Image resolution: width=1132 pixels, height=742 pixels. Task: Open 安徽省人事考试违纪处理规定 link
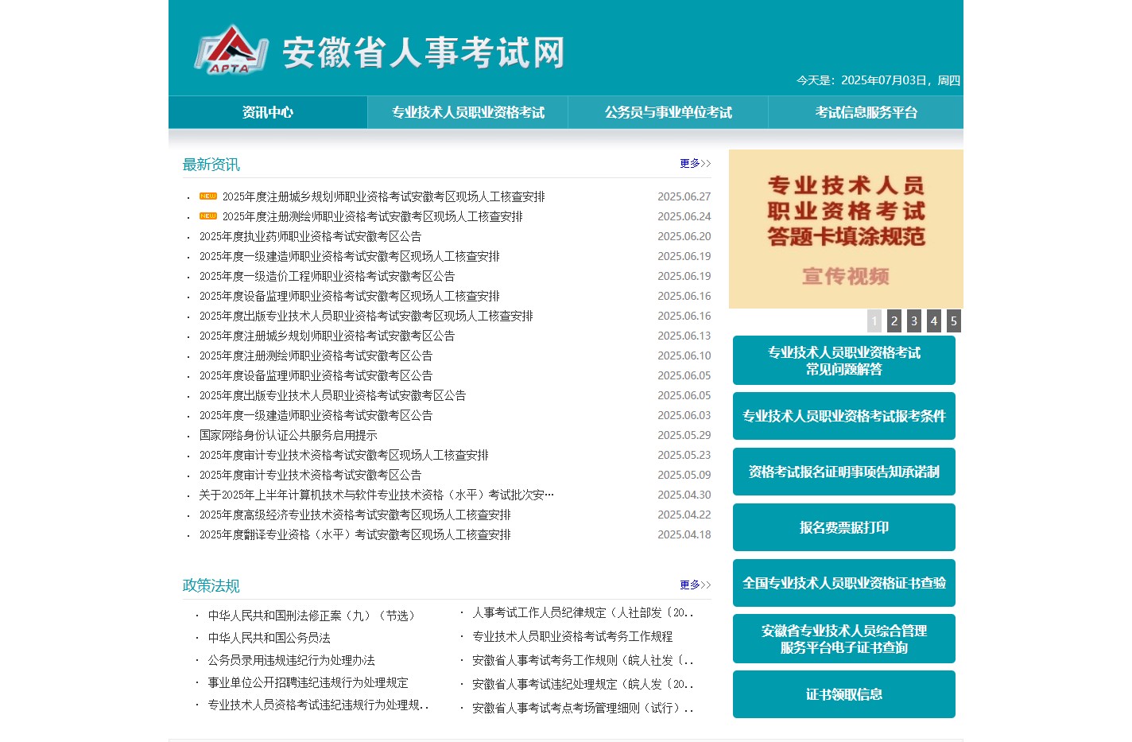pos(583,684)
